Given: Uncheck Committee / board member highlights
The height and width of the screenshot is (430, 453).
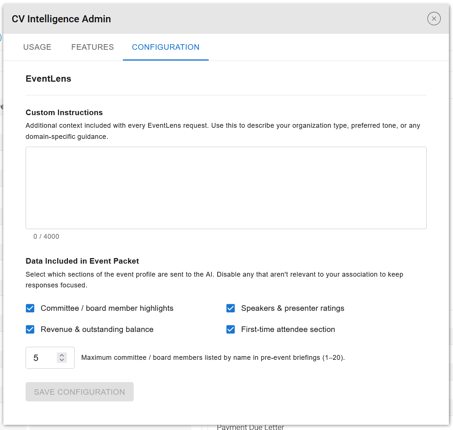Looking at the screenshot, I should pos(30,308).
